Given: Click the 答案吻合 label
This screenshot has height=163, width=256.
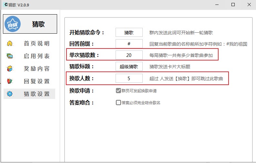Looking at the screenshot, I should coord(81,103).
